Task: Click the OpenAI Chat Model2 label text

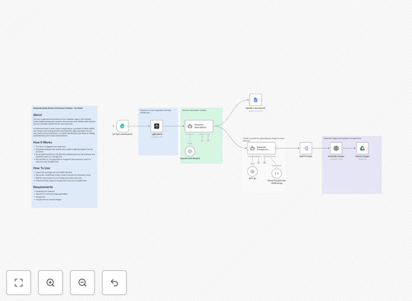Action: pos(190,158)
